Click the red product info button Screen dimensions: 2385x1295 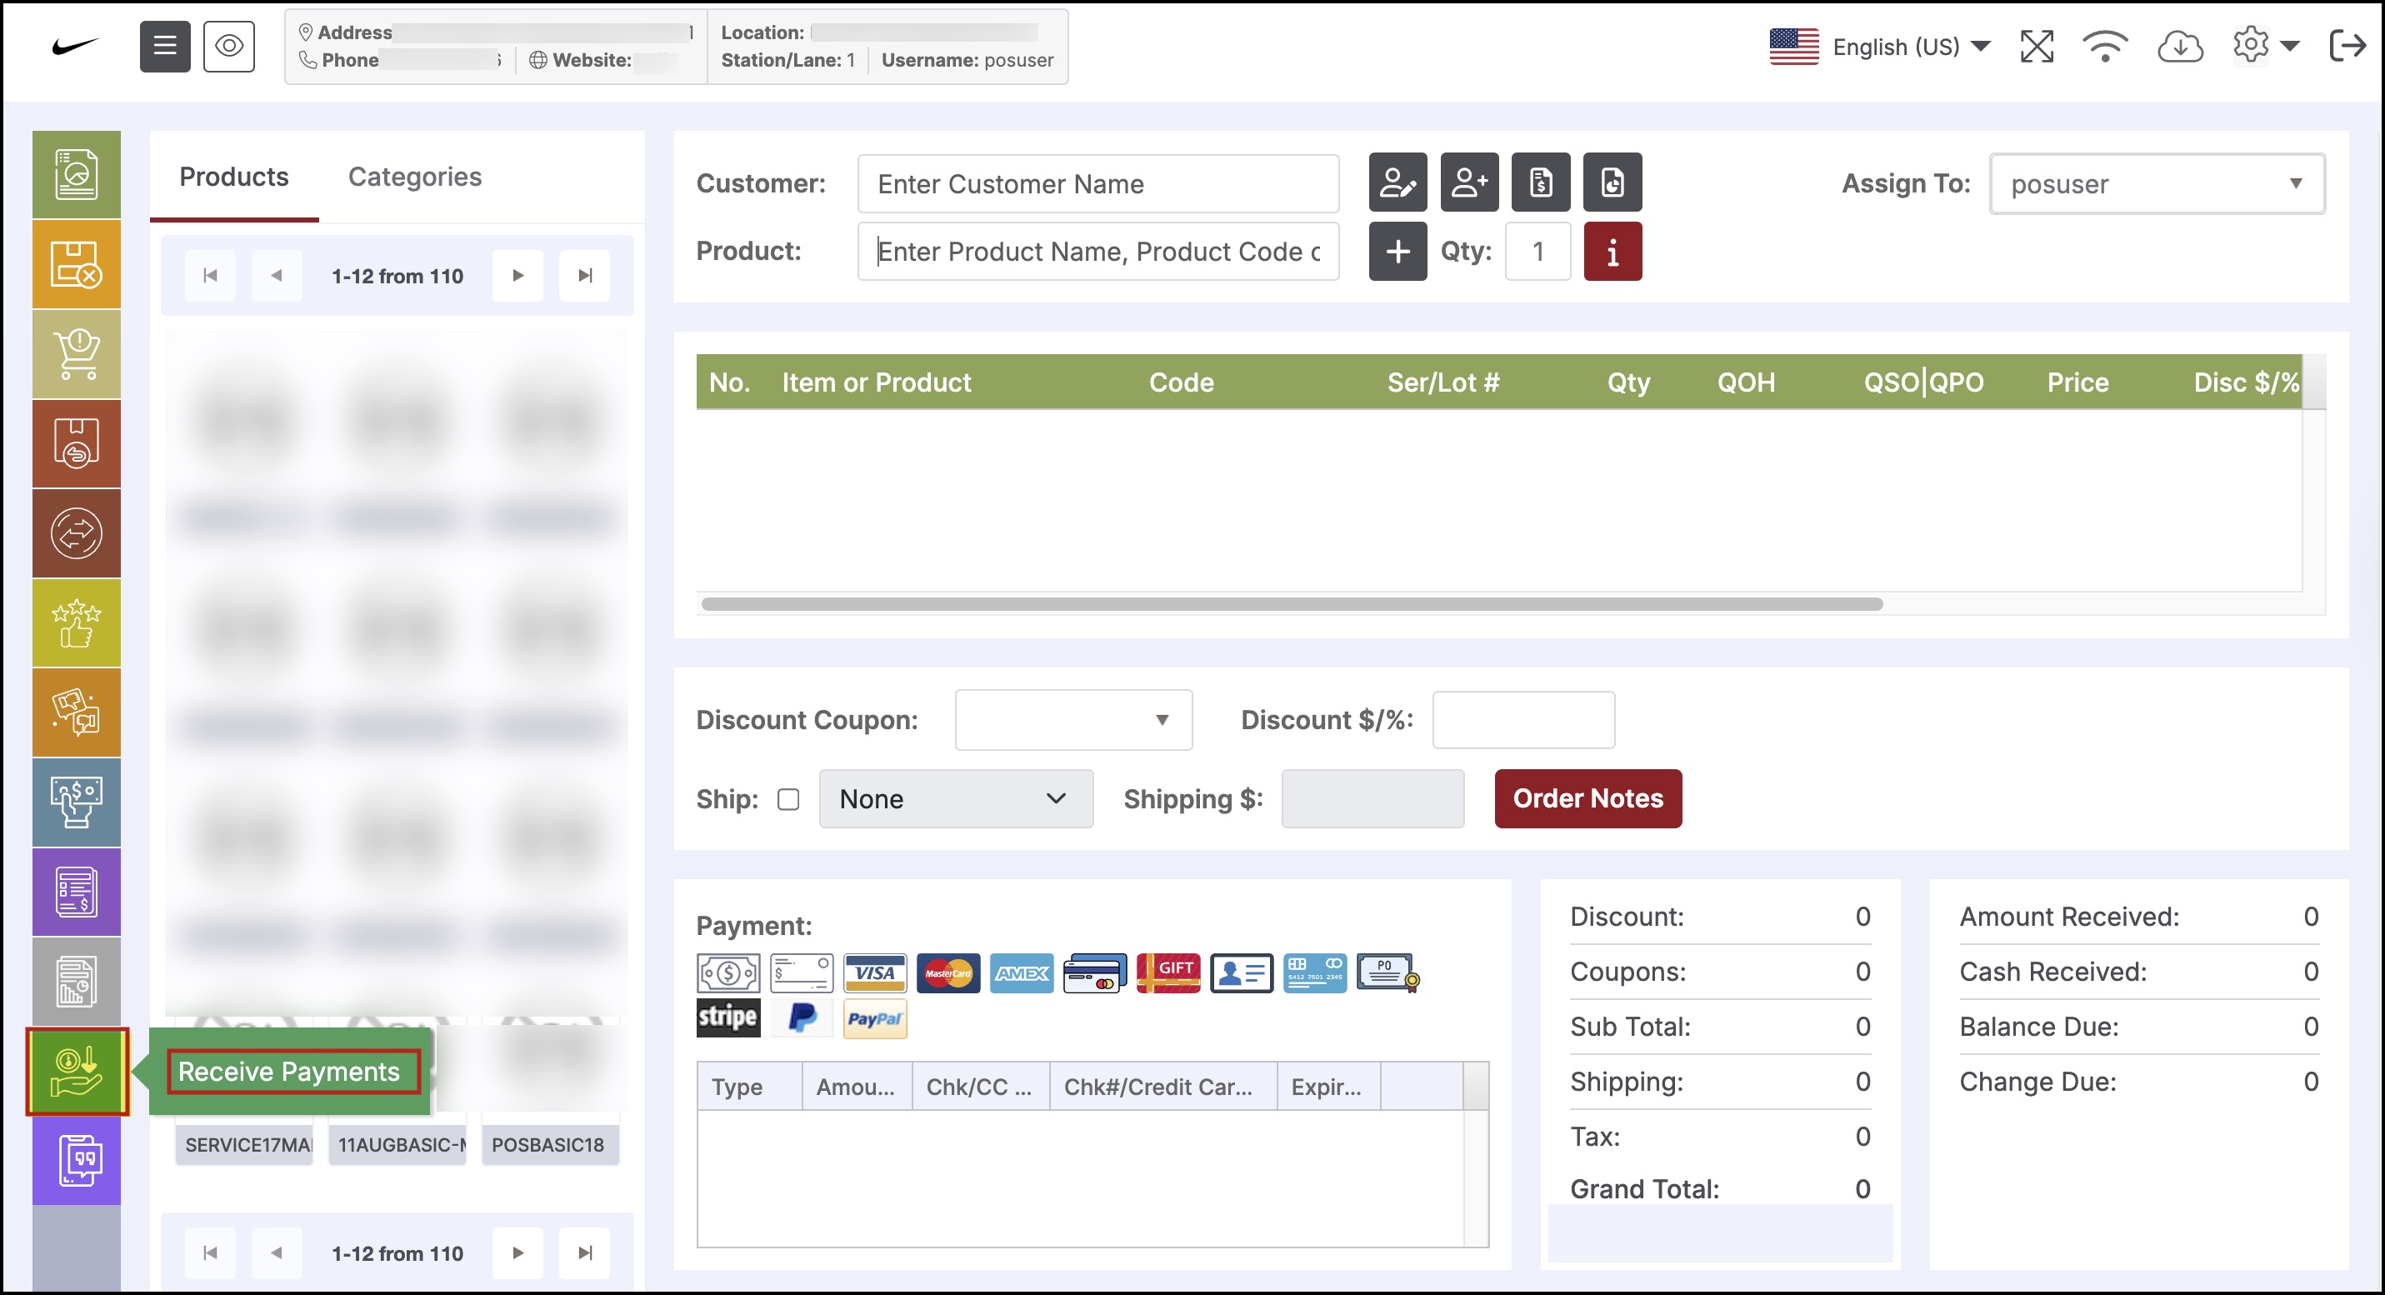tap(1612, 251)
